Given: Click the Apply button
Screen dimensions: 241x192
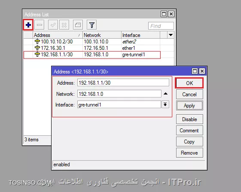Looking at the screenshot, I should tap(189, 106).
